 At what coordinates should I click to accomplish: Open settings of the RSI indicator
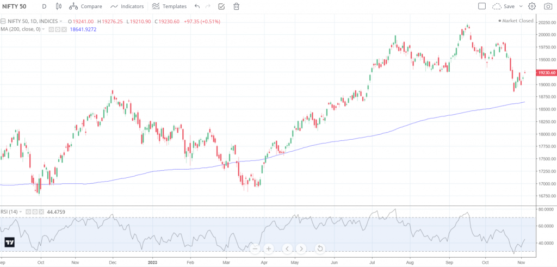(35, 212)
